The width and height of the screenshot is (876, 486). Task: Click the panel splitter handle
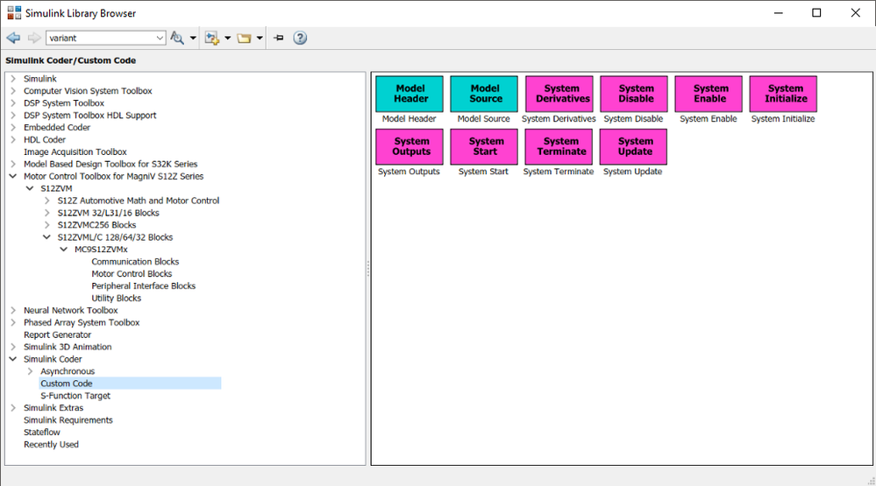click(x=368, y=268)
